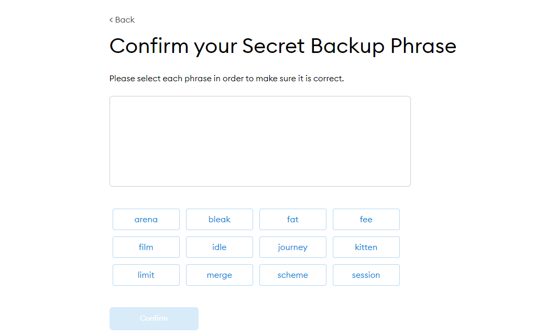Choose the fat word button
Image resolution: width=534 pixels, height=336 pixels.
pos(293,220)
